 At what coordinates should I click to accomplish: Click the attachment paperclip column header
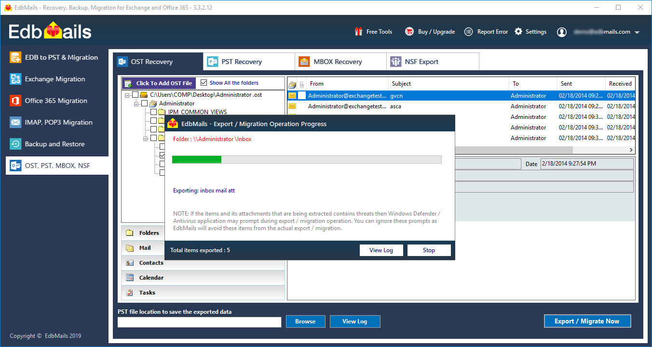(302, 84)
